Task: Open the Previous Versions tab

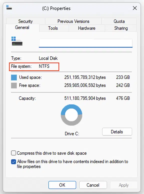Action: click(x=73, y=21)
